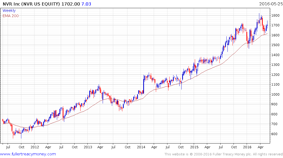Click the 1700 price axis label
The image size is (283, 158).
(x=275, y=25)
